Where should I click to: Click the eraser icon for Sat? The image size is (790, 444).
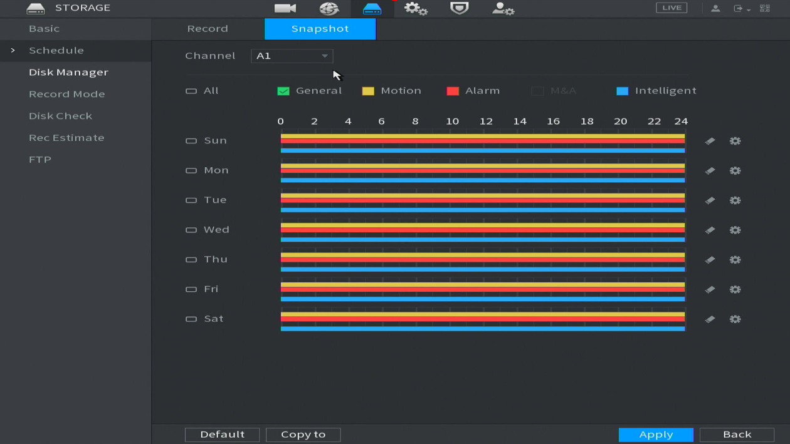click(x=710, y=319)
